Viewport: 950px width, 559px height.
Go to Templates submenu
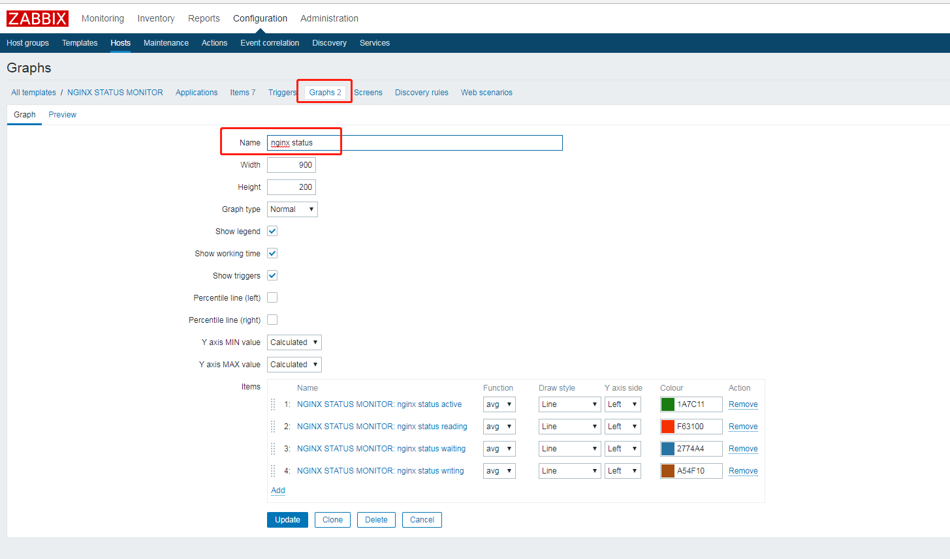(x=80, y=43)
